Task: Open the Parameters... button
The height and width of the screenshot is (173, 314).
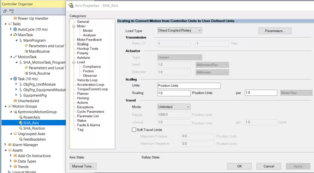Action: (x=275, y=31)
